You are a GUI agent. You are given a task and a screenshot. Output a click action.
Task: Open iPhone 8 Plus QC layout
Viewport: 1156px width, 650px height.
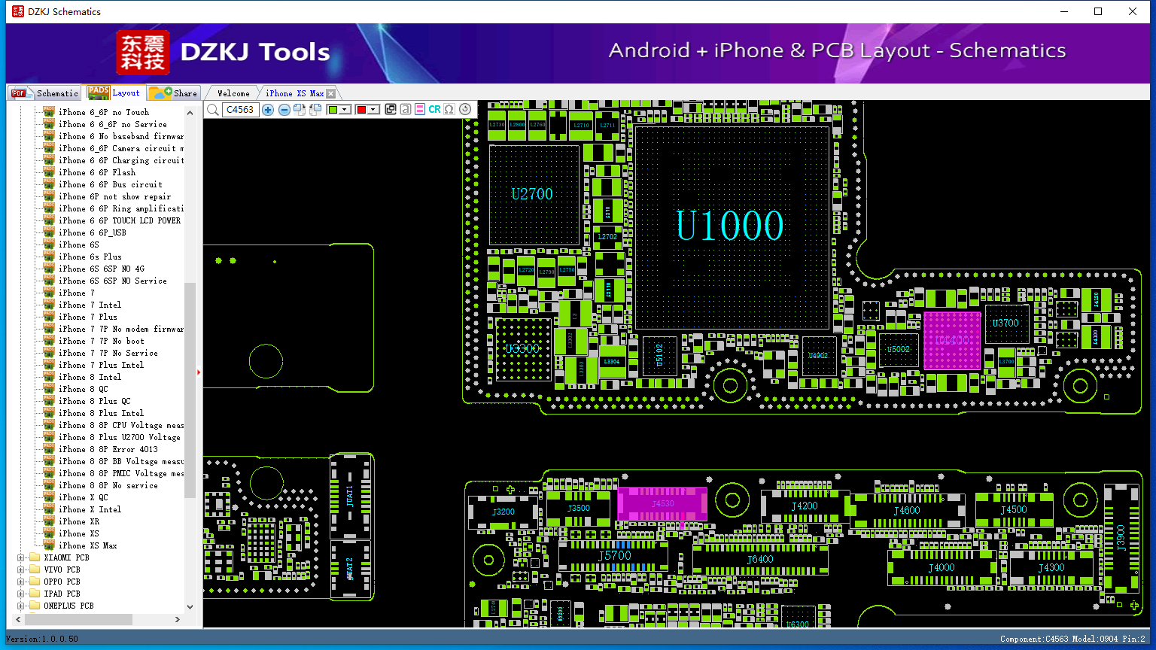[x=95, y=402]
